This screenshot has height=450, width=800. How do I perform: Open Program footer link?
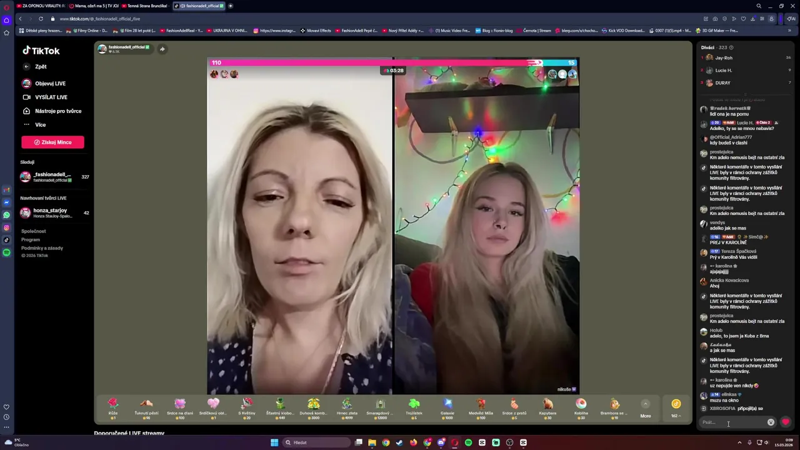pyautogui.click(x=31, y=239)
